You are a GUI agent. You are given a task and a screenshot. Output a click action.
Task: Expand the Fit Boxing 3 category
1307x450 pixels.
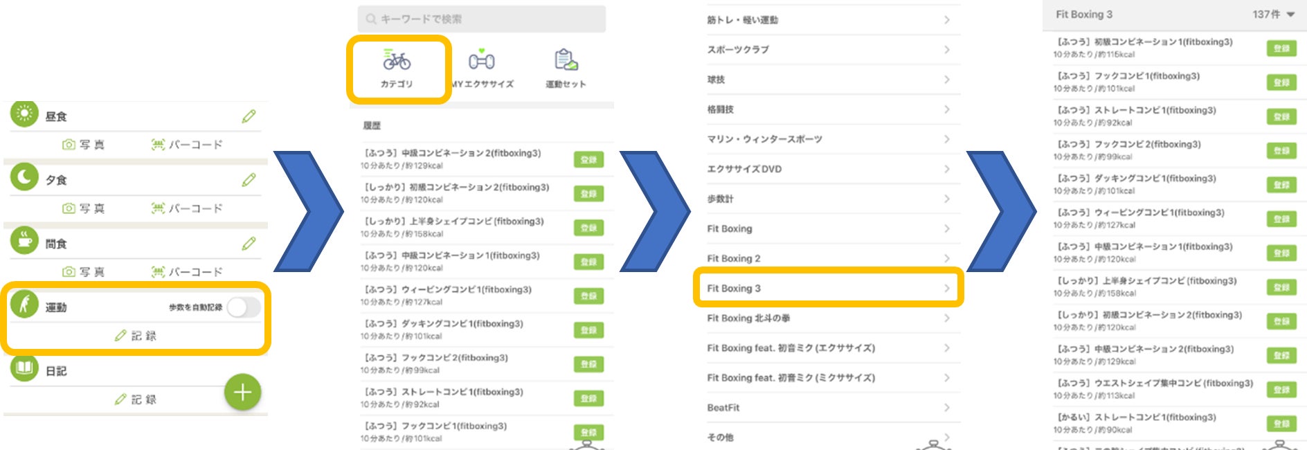(x=827, y=288)
